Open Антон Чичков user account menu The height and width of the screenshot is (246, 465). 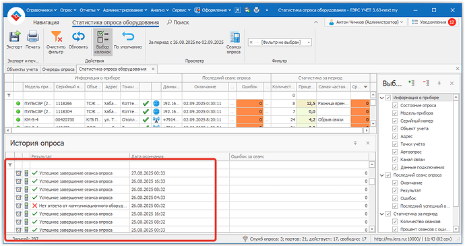click(x=366, y=22)
